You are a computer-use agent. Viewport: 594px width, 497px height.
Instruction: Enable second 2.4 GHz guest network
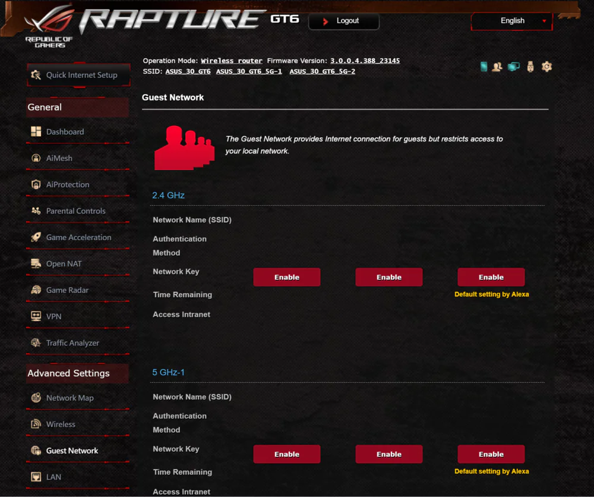tap(388, 277)
